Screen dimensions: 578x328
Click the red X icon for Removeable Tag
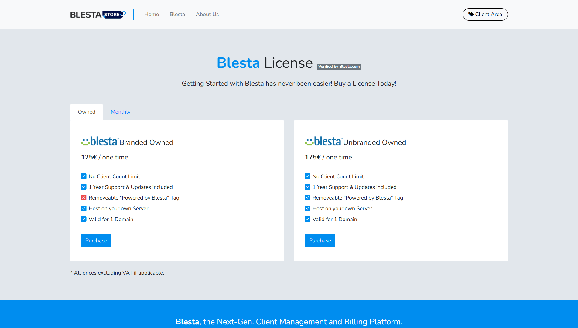84,198
